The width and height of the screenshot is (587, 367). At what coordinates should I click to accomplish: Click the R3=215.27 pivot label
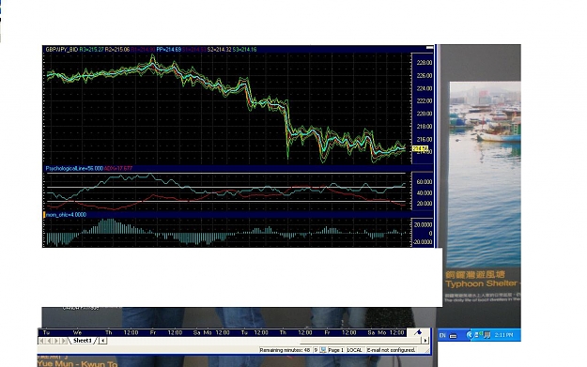click(92, 50)
